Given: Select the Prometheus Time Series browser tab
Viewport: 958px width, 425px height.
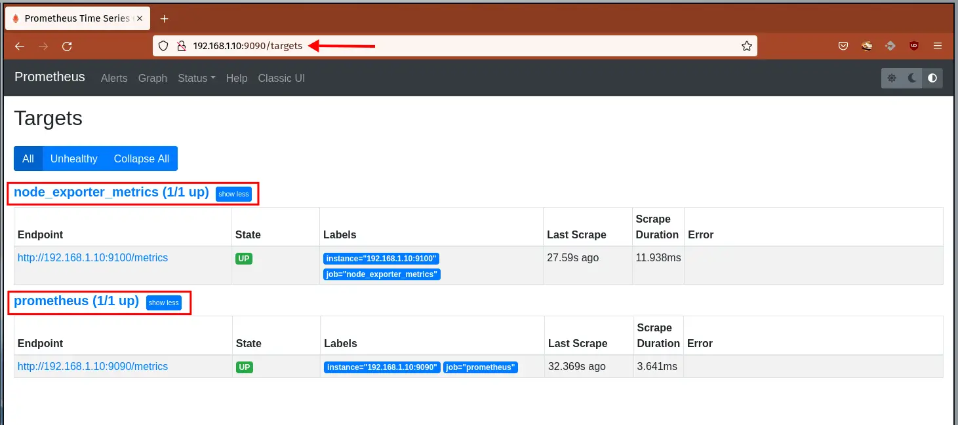Looking at the screenshot, I should click(x=77, y=18).
